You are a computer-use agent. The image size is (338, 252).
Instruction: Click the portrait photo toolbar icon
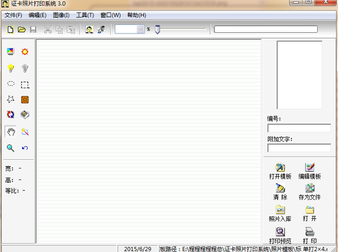(89, 29)
